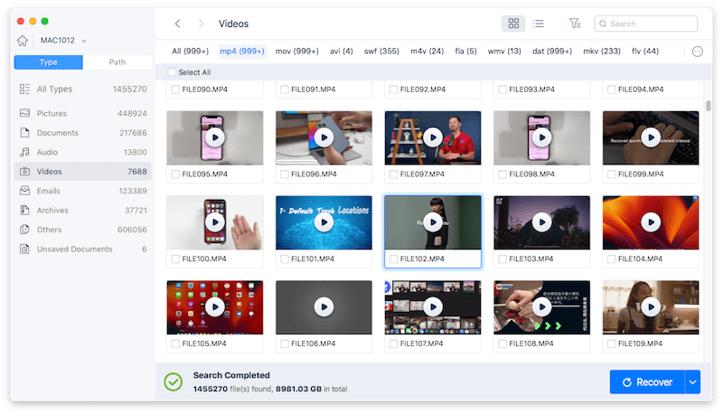Show more file formats via ellipsis icon
The image size is (723, 414).
click(x=698, y=52)
